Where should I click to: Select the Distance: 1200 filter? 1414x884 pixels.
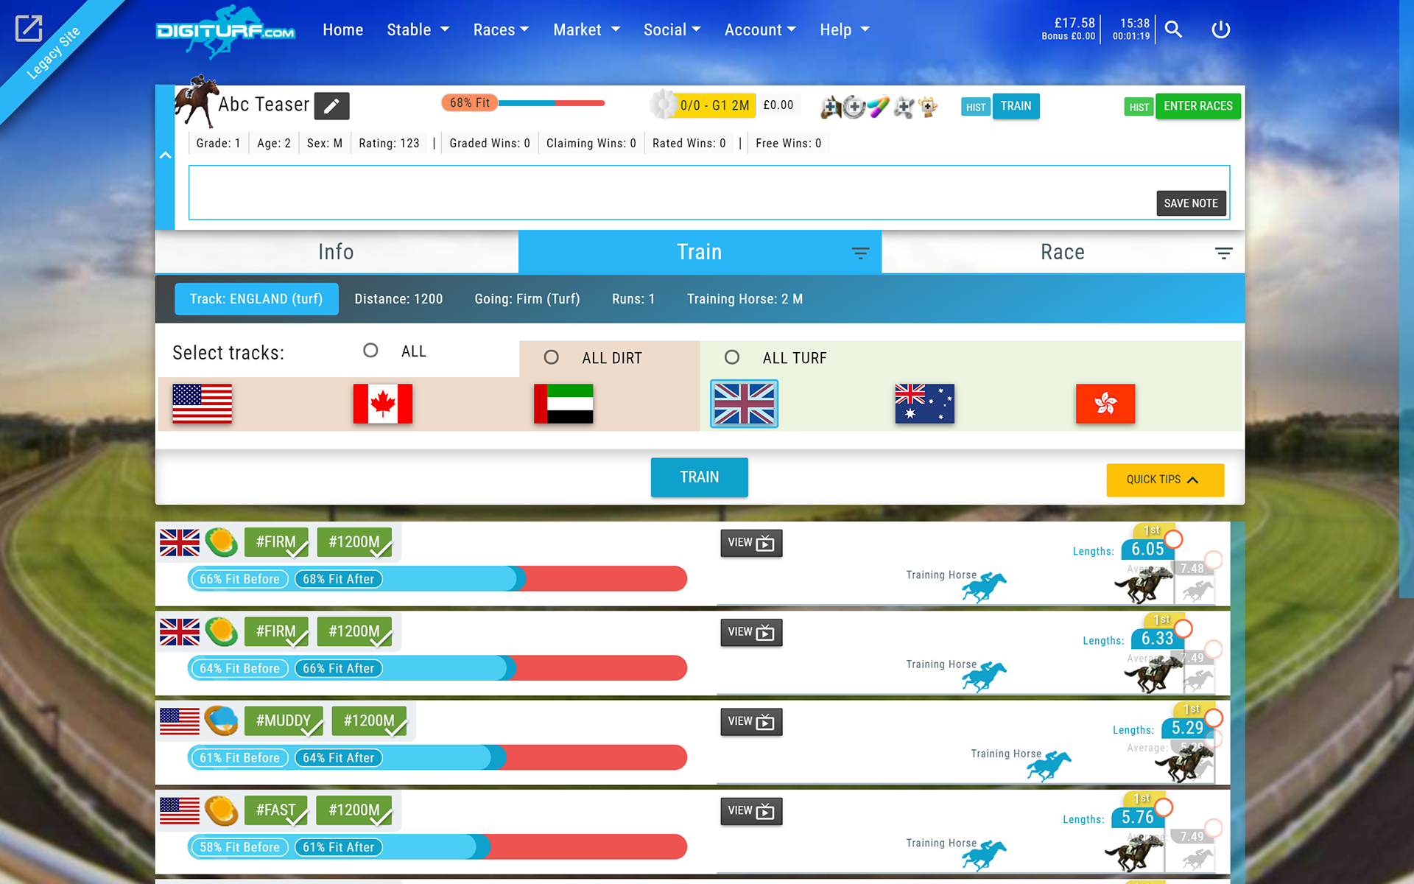[x=398, y=299]
